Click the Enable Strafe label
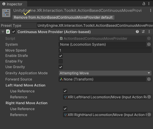Image resolution: width=153 pixels, height=129 pixels. [17, 56]
